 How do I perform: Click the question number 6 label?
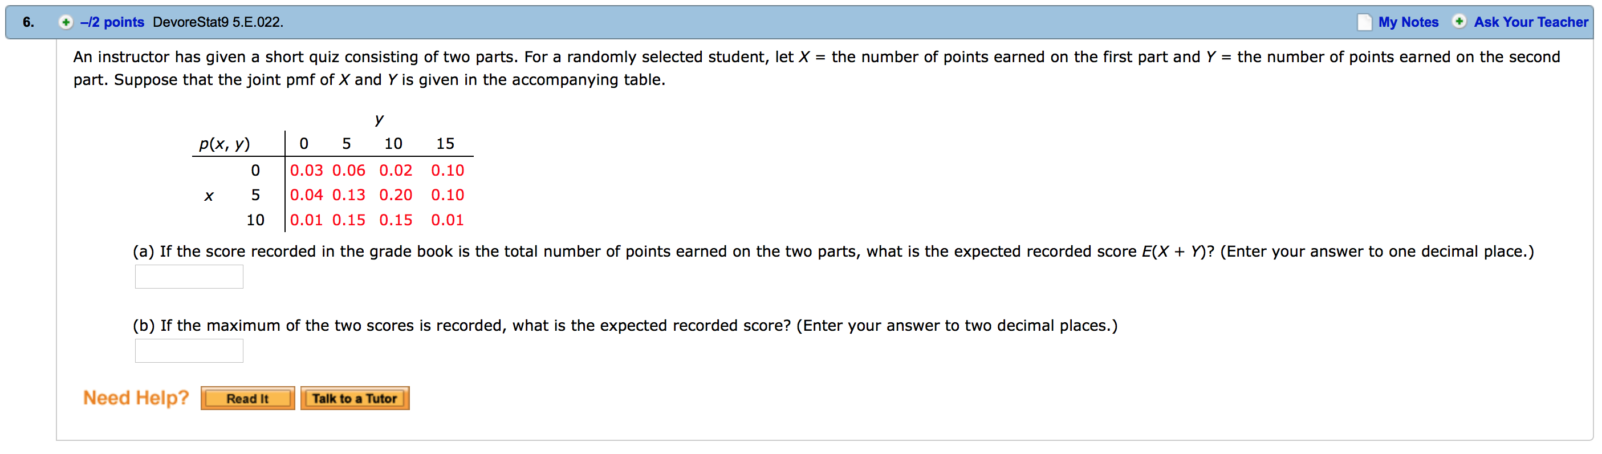pos(27,22)
